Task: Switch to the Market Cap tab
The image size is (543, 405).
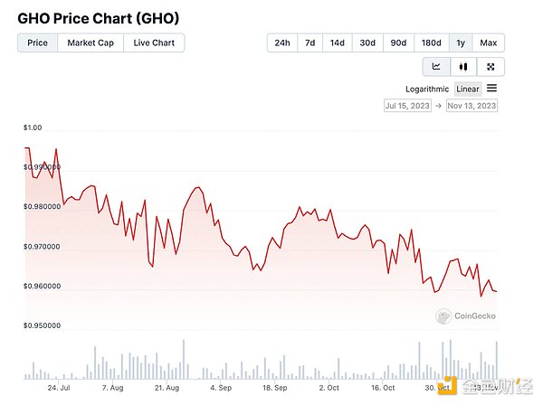Action: click(x=90, y=42)
